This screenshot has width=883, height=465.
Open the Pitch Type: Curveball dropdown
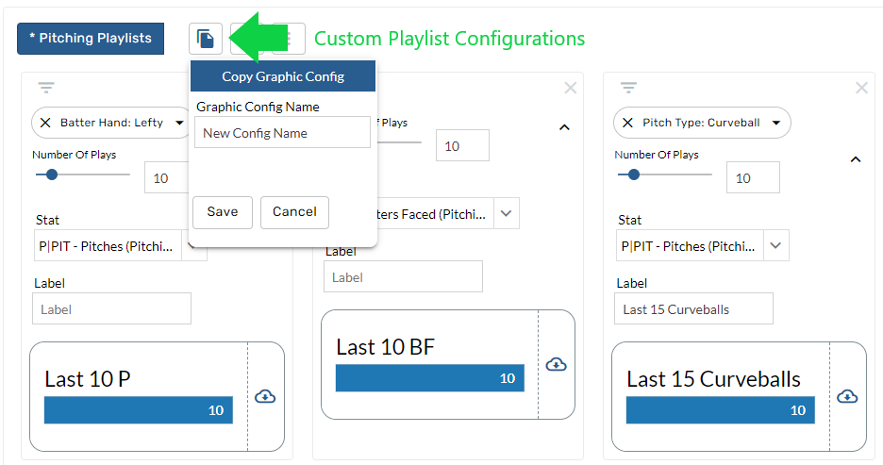click(x=775, y=123)
